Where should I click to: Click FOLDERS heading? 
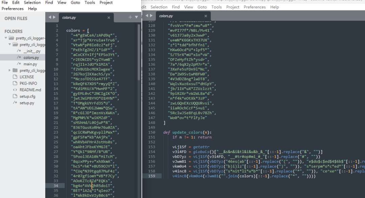click(14, 31)
